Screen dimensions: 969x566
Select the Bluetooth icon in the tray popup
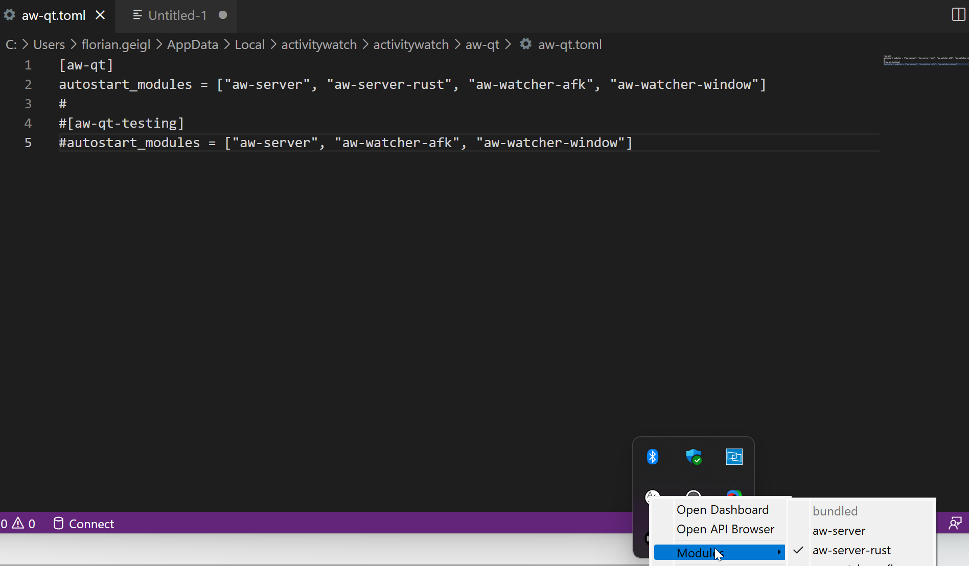coord(652,456)
